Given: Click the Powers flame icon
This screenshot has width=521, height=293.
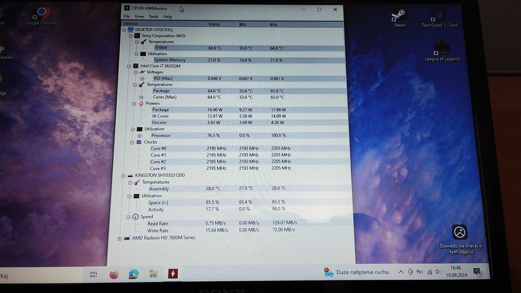Looking at the screenshot, I should point(141,104).
